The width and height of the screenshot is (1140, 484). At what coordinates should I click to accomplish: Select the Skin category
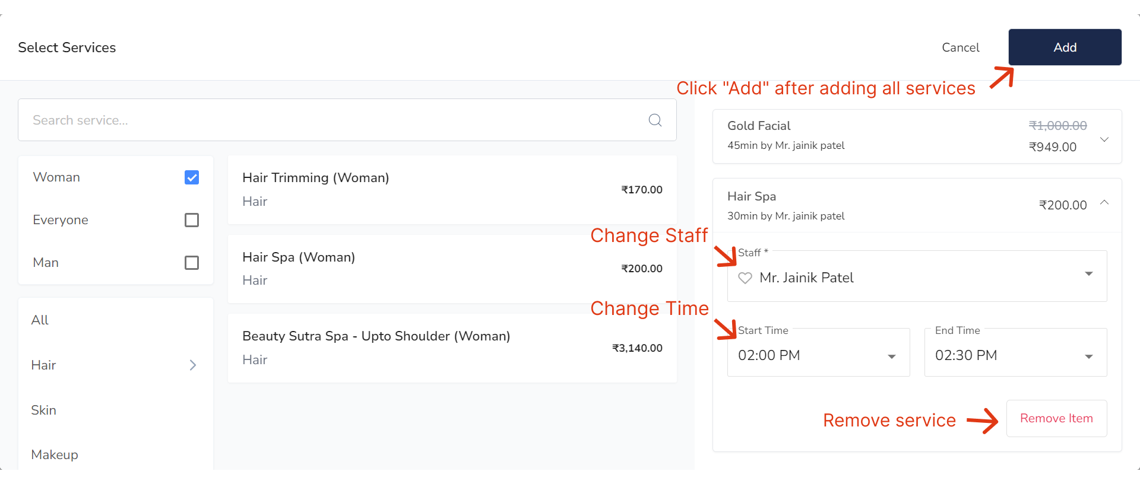pyautogui.click(x=44, y=410)
